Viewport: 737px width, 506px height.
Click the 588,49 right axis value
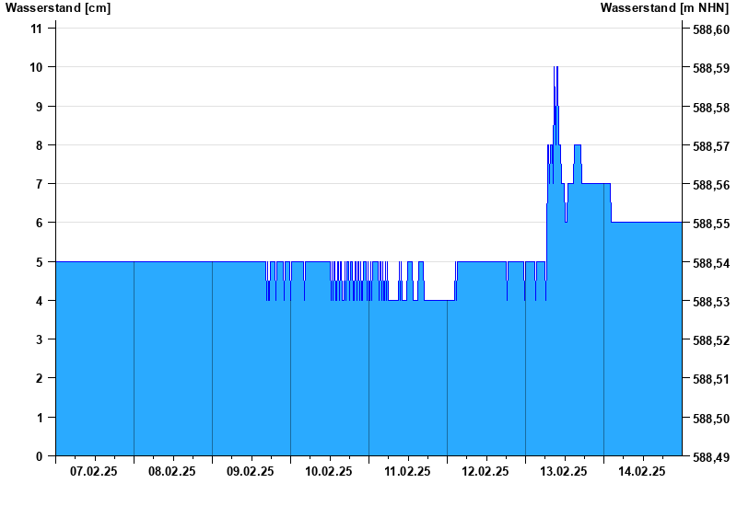pos(711,456)
